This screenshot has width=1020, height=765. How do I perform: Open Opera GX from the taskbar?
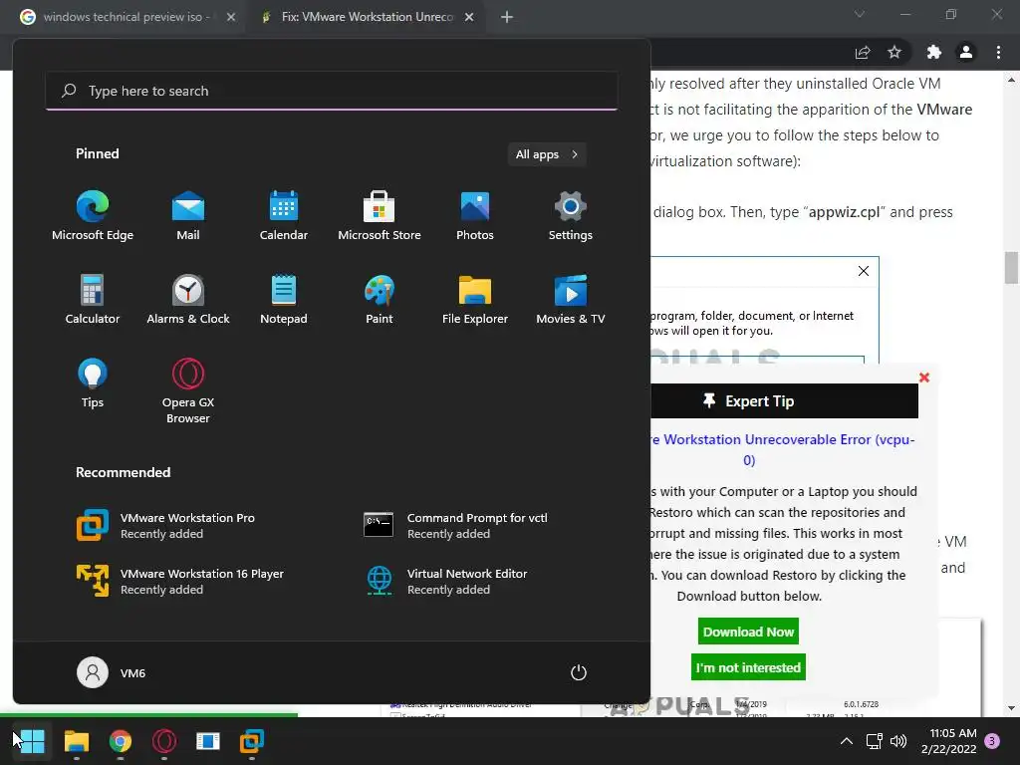(x=164, y=741)
